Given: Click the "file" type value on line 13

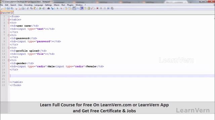Looking at the screenshot, I should [40, 54].
